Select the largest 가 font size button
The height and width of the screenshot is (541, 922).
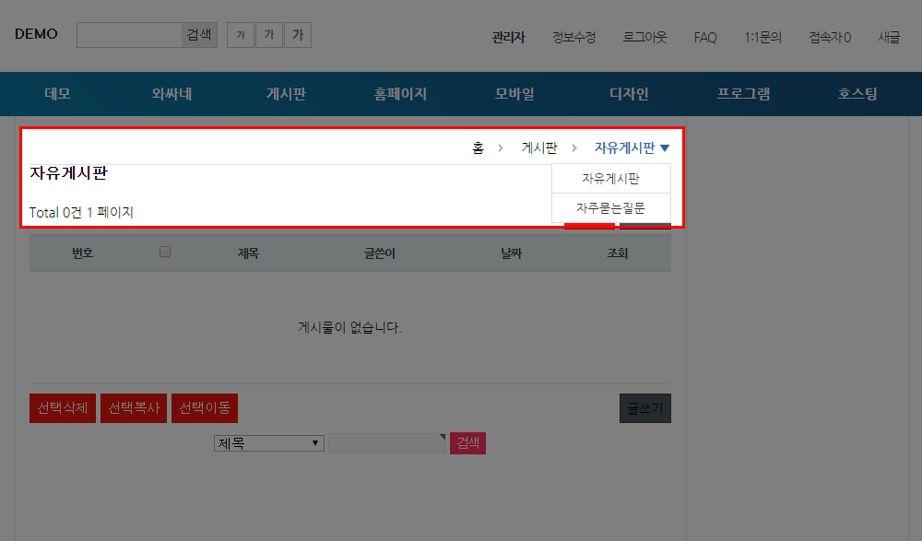(297, 35)
